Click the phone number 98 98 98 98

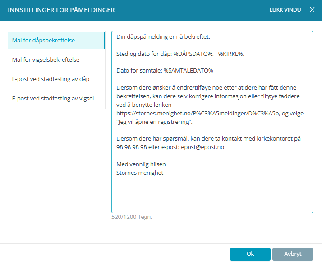131,147
